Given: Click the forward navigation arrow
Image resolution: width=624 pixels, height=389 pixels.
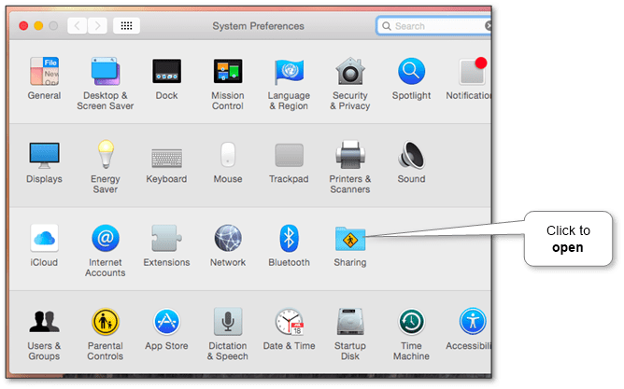Looking at the screenshot, I should pyautogui.click(x=96, y=26).
